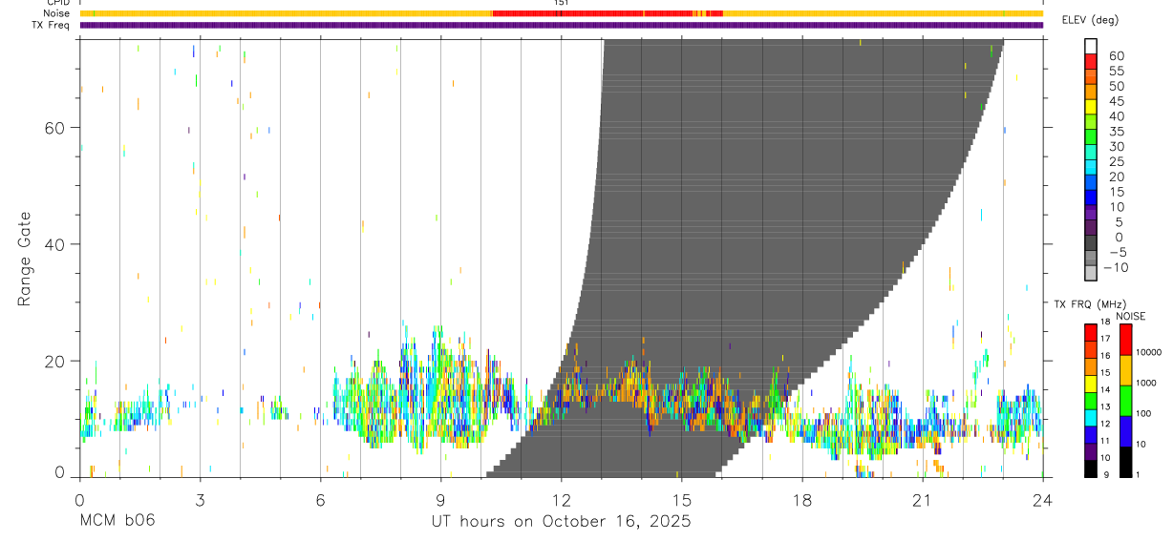
Task: Select the 'Noise' row label at top
Action: pyautogui.click(x=57, y=13)
